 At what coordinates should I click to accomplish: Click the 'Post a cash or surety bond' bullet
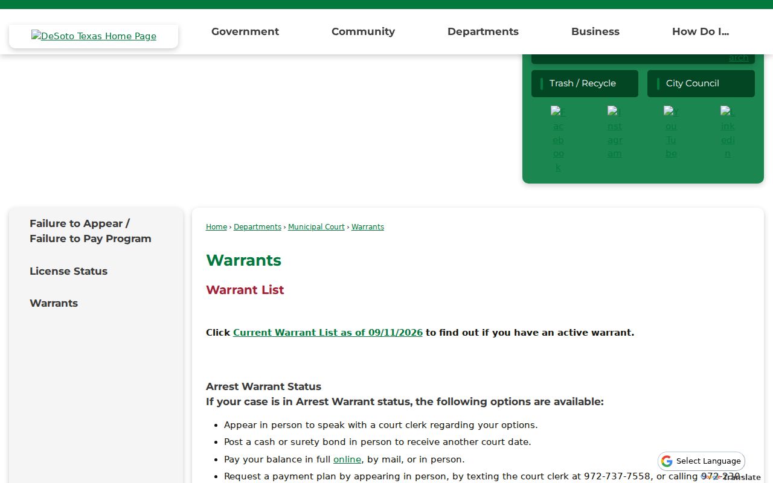point(377,442)
